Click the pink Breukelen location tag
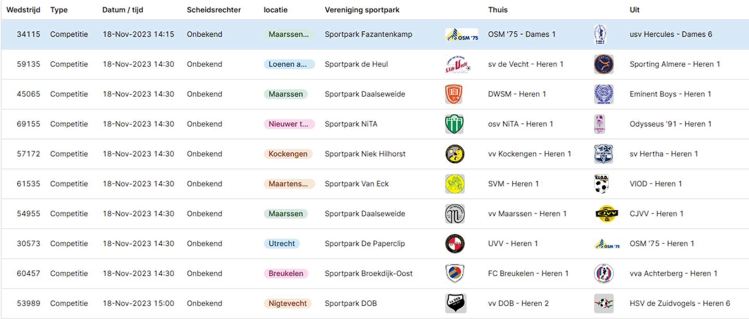The width and height of the screenshot is (749, 319). [286, 274]
